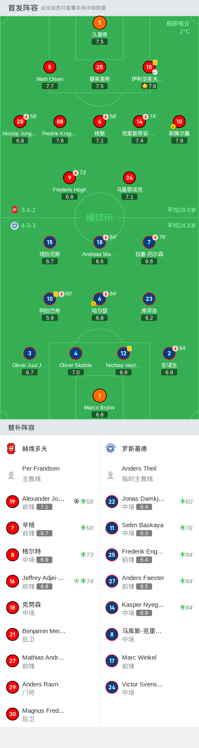This screenshot has height=748, width=199.
Task: Open substitute Selim Baskaya number 11 row
Action: [149, 528]
